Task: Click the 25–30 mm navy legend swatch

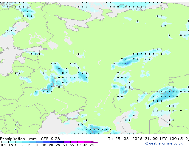Action: pyautogui.click(x=60, y=142)
